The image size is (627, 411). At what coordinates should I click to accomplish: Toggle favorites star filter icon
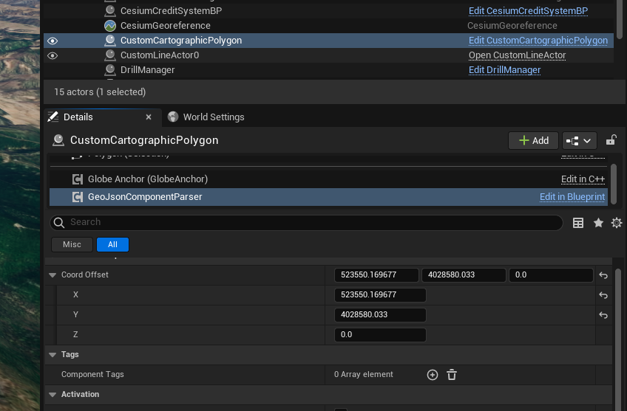click(x=597, y=223)
